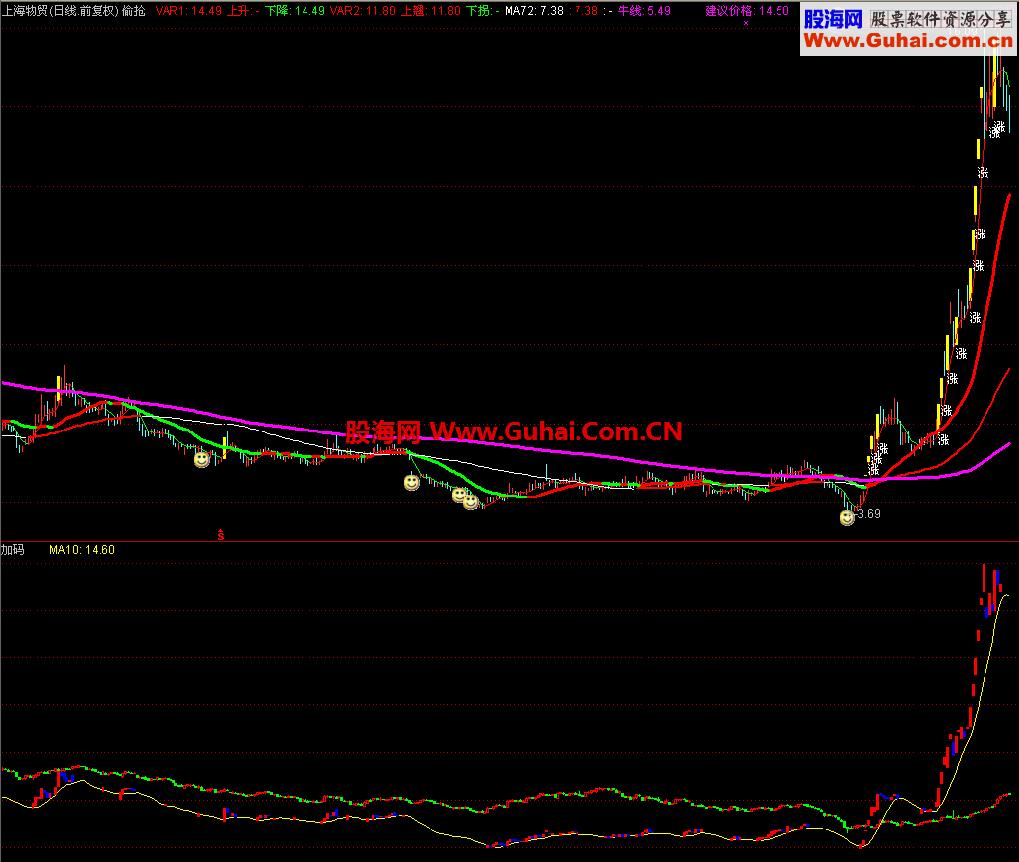Click the VAR2: 11.80 indicator readout
1019x862 pixels.
pyautogui.click(x=363, y=11)
